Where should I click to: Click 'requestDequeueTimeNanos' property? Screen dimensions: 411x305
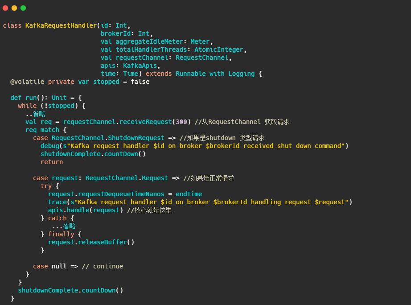121,194
